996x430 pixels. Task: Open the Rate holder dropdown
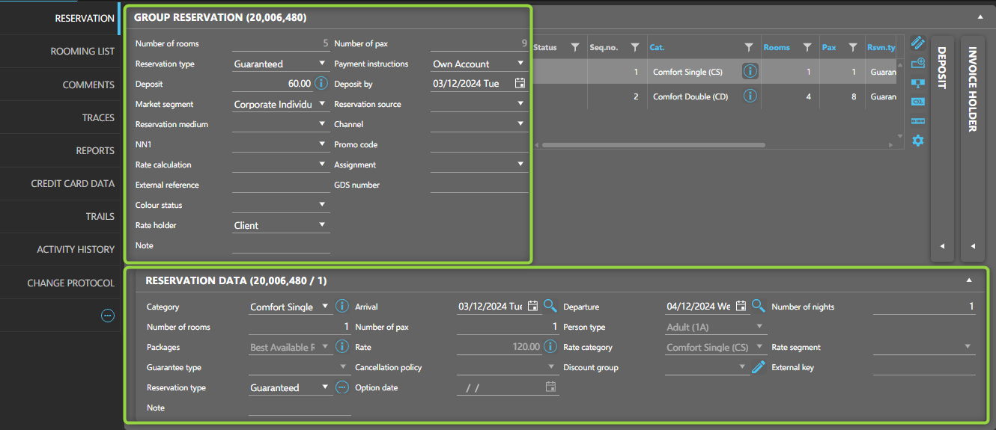click(x=322, y=225)
